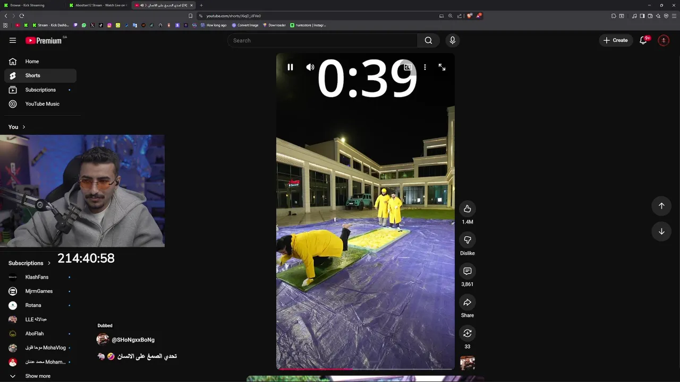Open the LLE channel subscription
This screenshot has width=680, height=382.
[x=40, y=319]
